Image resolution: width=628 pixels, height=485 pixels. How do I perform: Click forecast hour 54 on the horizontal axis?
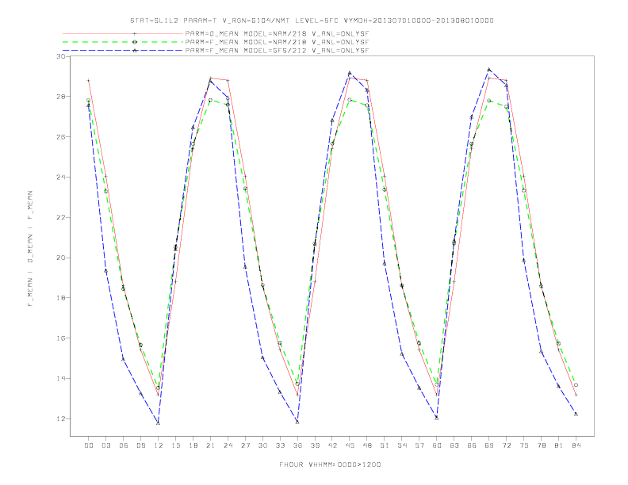click(402, 445)
